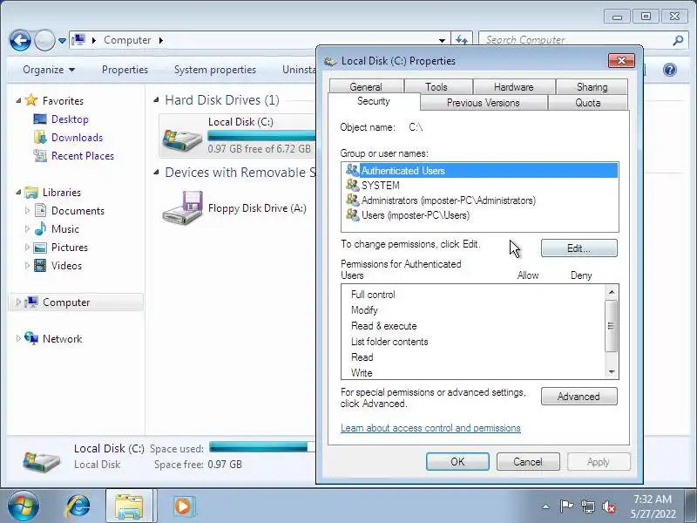The image size is (697, 523).
Task: Switch to the Previous Versions tab
Action: [484, 103]
